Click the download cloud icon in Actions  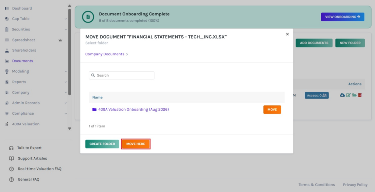tap(342, 95)
